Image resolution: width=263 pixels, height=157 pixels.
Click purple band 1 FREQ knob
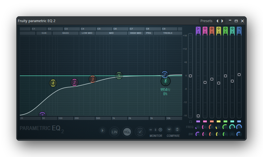(198, 127)
